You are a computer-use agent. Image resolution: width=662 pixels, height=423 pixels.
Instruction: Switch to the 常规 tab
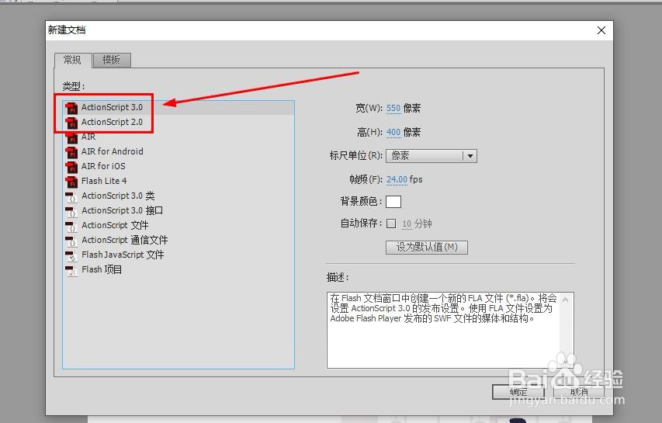(x=73, y=60)
